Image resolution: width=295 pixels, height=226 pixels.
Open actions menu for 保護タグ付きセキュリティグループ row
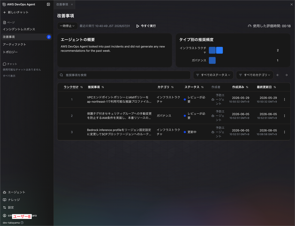coord(284,116)
